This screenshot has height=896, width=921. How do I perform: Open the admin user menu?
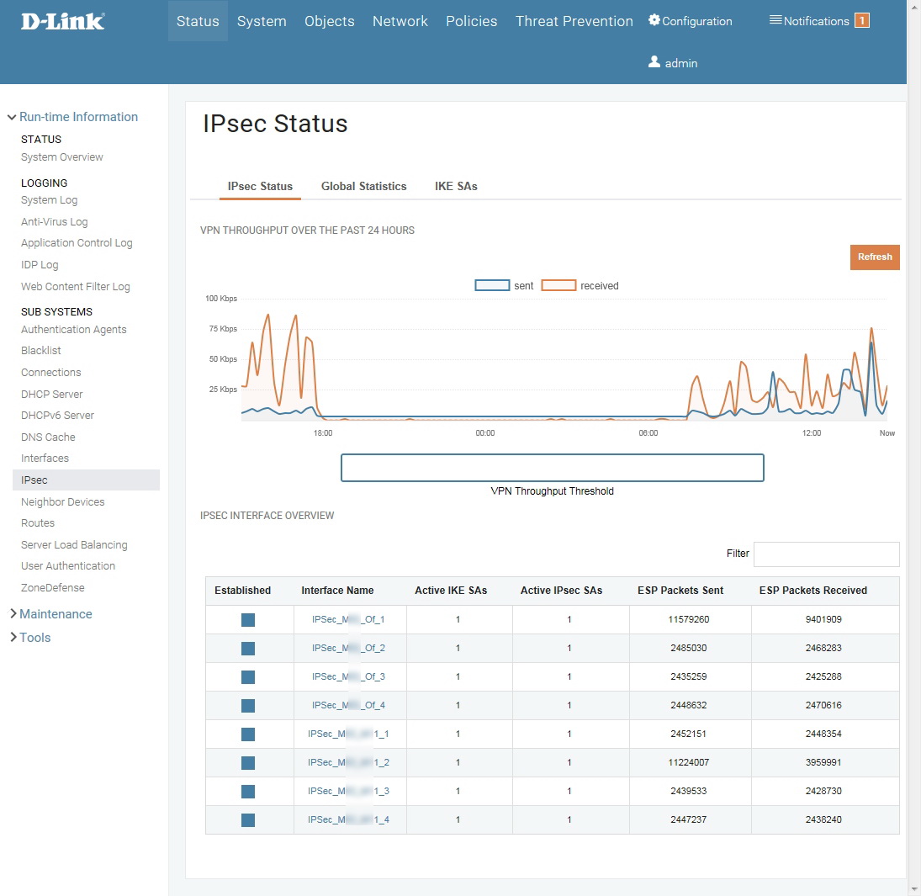click(673, 63)
